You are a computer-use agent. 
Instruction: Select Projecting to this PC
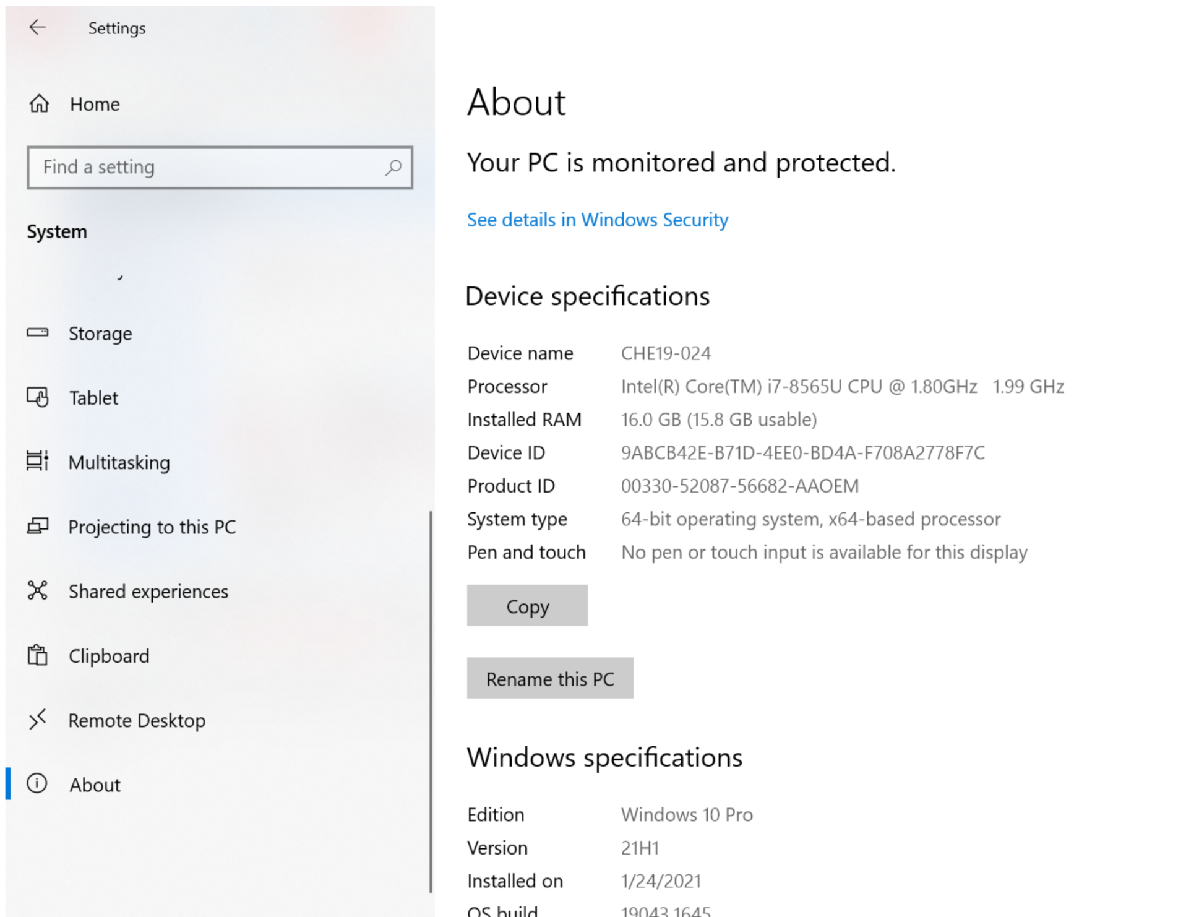pos(220,527)
